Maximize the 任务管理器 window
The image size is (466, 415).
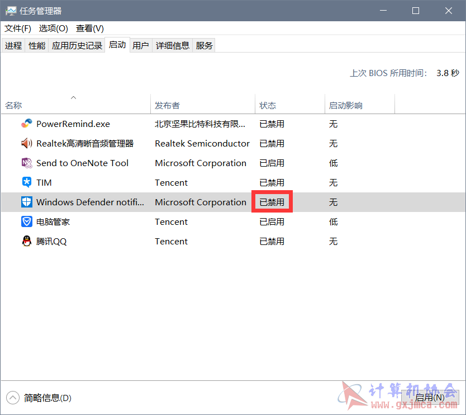coord(416,11)
